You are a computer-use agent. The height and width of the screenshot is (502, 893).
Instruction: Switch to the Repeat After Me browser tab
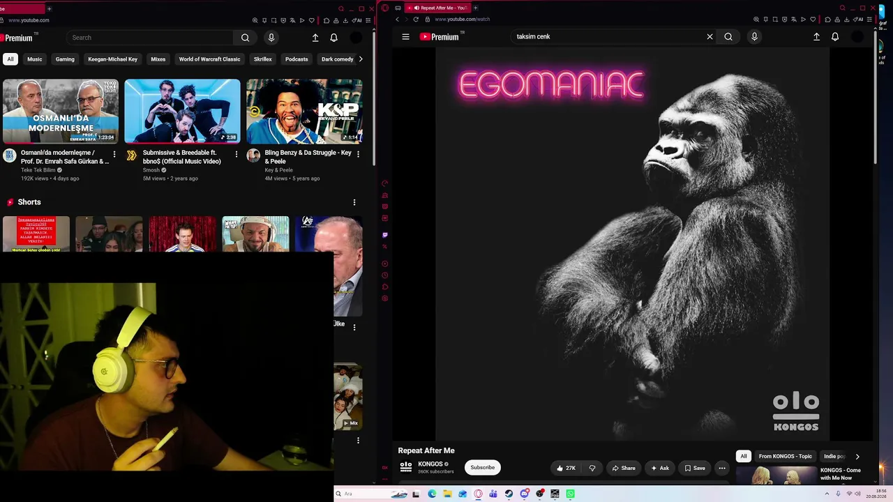pos(440,8)
